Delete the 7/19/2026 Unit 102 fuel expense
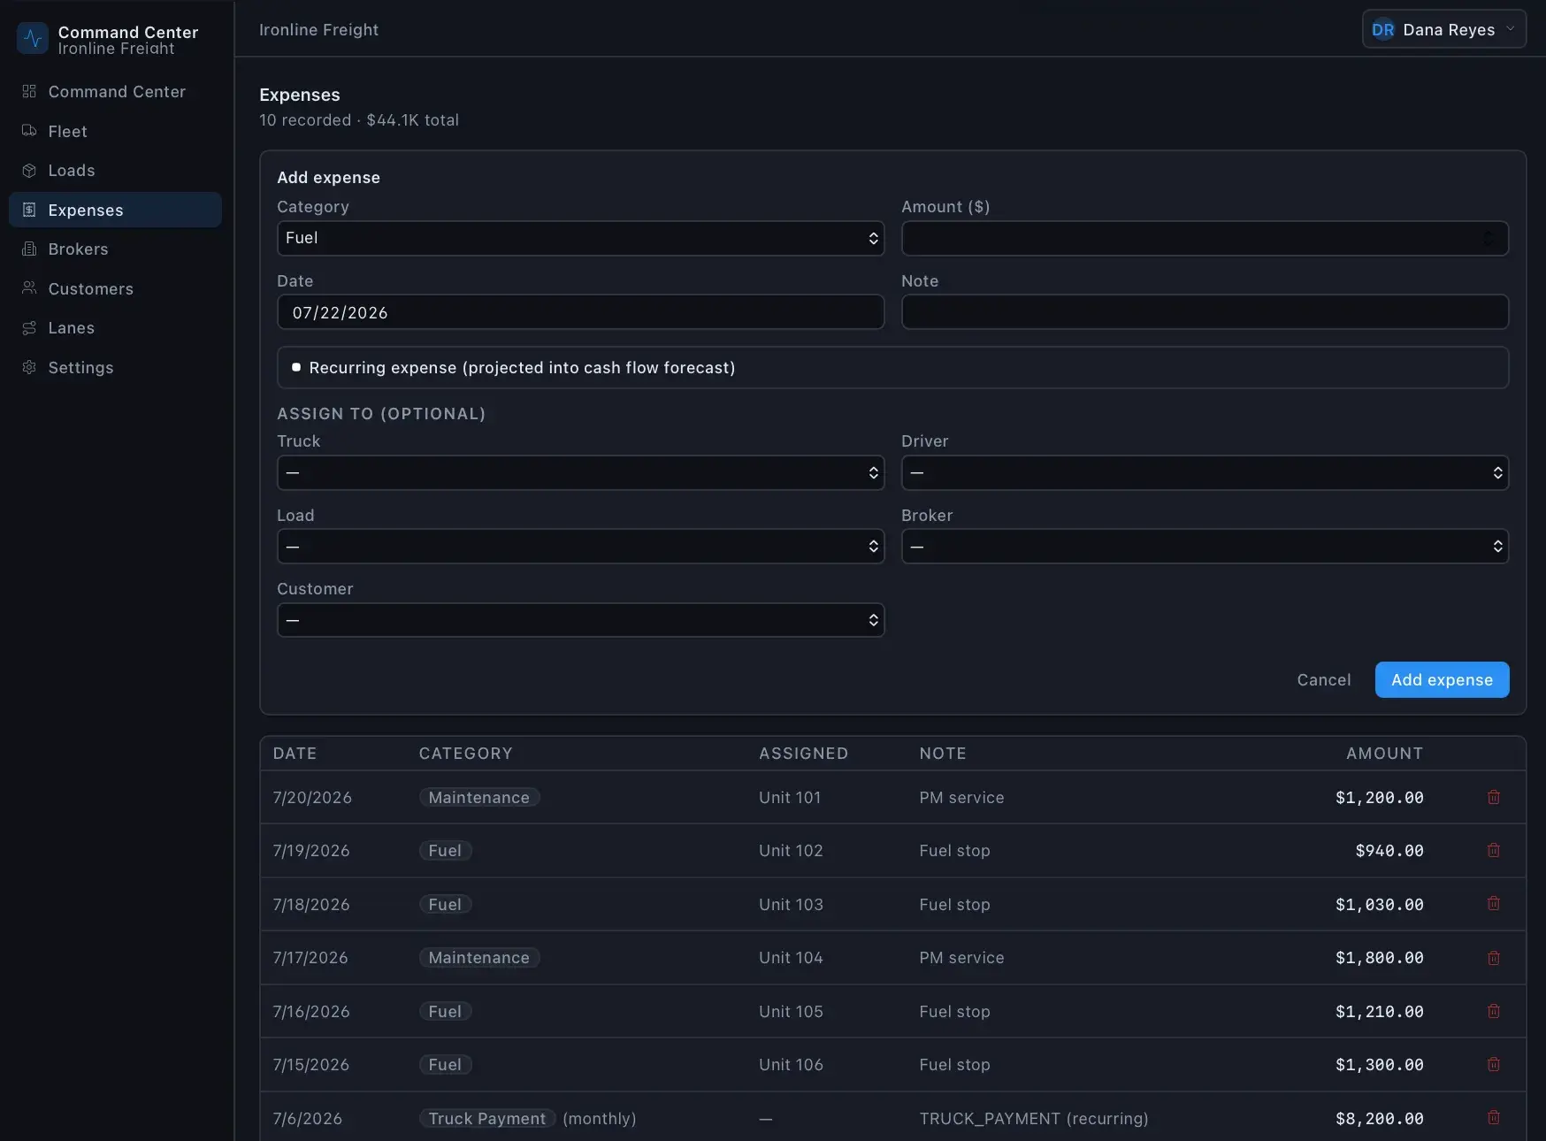 point(1494,850)
